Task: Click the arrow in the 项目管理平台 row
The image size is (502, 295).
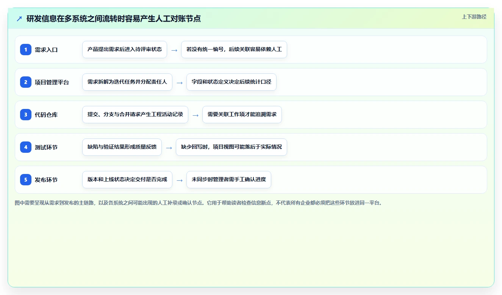Action: coord(180,82)
